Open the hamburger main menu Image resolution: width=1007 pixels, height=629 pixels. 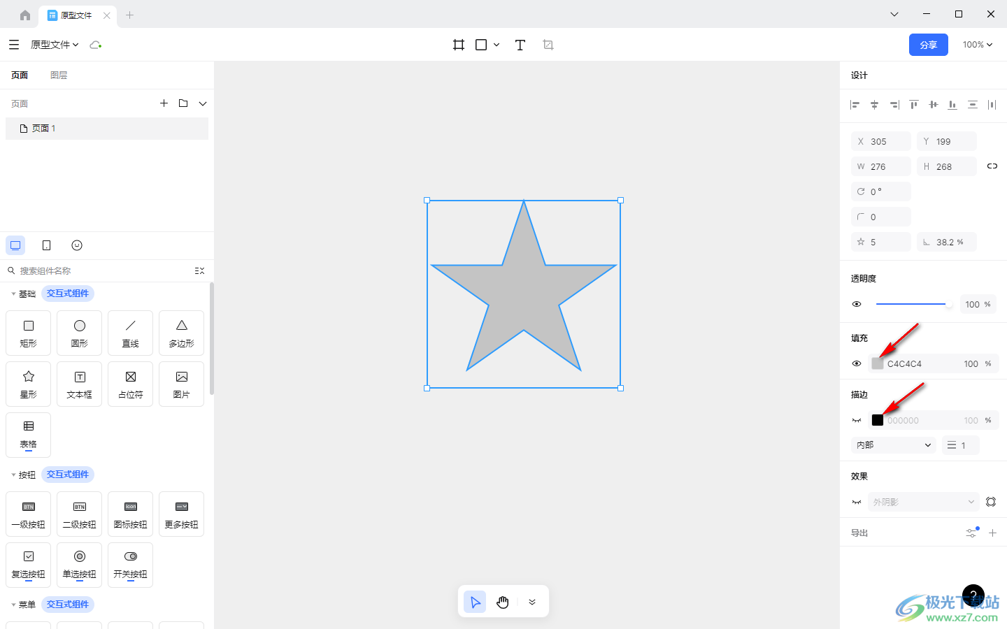pos(14,45)
